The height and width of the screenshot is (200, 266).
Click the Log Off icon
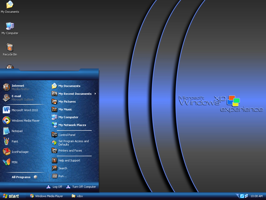point(49,186)
